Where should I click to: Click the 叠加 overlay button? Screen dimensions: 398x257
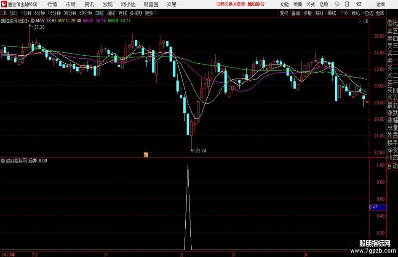pos(296,13)
